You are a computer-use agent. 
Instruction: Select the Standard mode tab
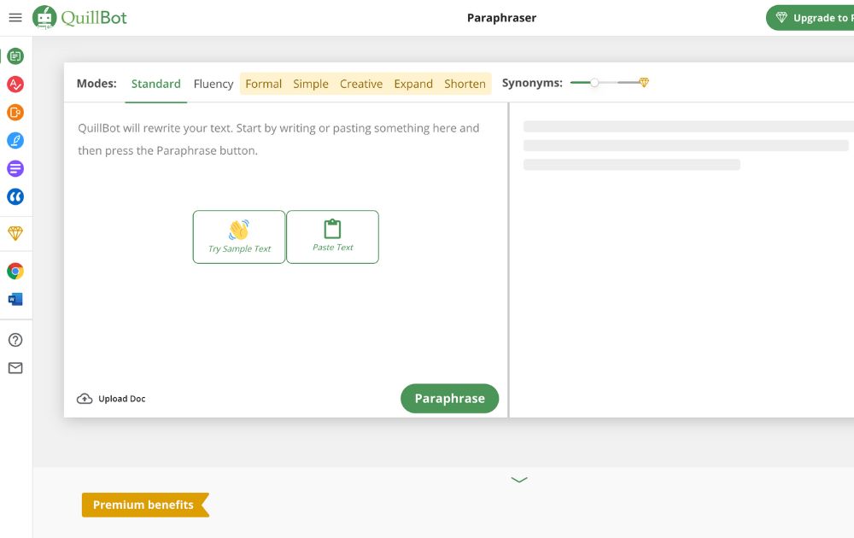(x=155, y=84)
